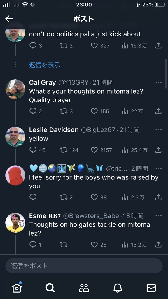The image size is (168, 299).
Task: Select the Search magnifier icon
Action: (x=50, y=288)
